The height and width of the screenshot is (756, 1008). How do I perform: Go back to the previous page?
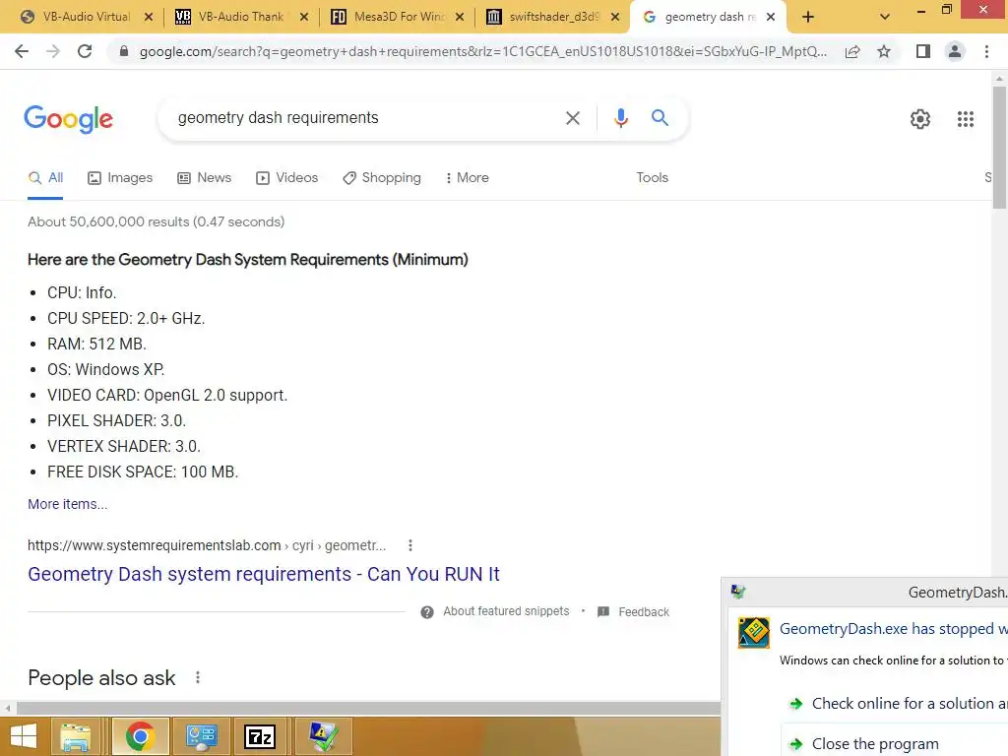click(x=22, y=51)
